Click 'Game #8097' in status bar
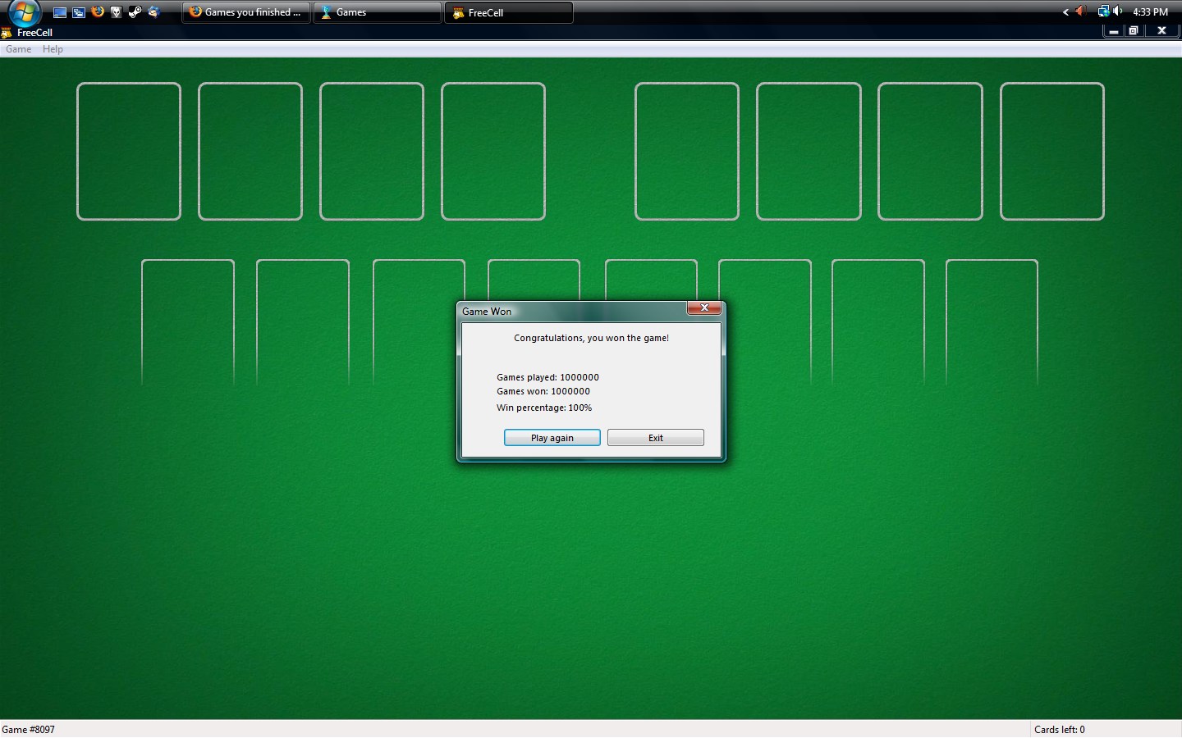 click(x=29, y=729)
